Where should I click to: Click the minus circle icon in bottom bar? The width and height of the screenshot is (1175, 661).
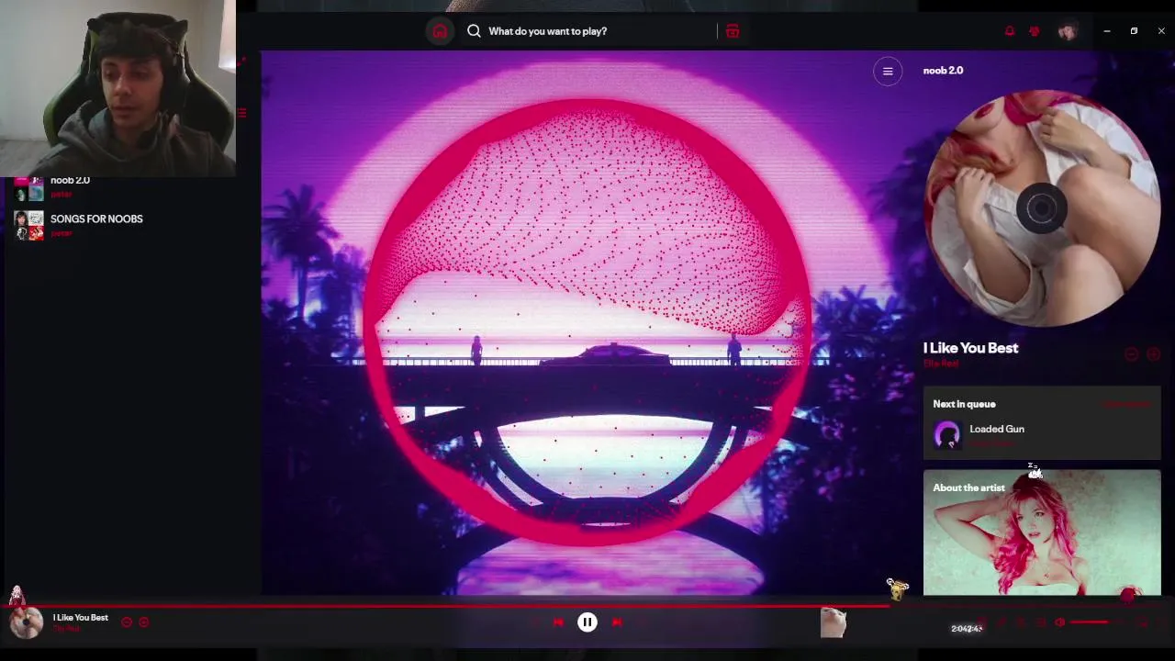coord(127,622)
